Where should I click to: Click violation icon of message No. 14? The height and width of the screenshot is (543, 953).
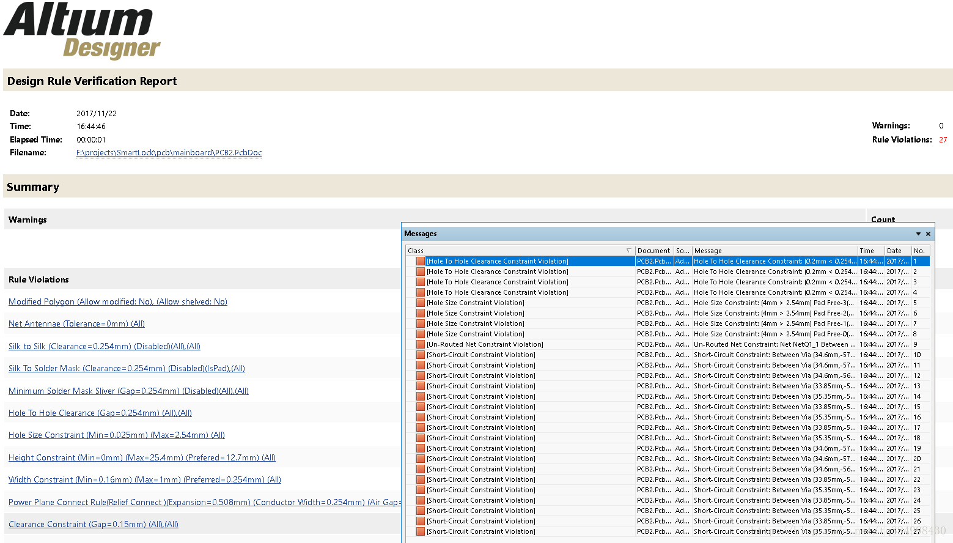[421, 396]
